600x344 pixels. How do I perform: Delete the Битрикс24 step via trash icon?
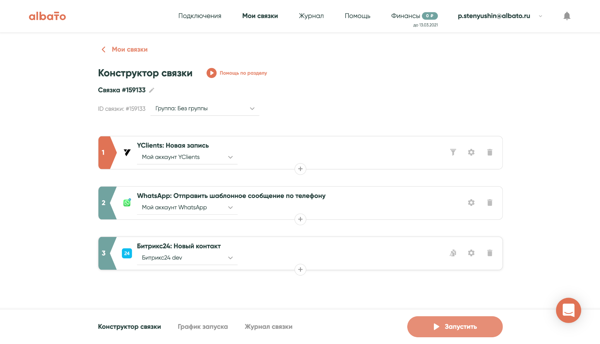[x=490, y=253]
